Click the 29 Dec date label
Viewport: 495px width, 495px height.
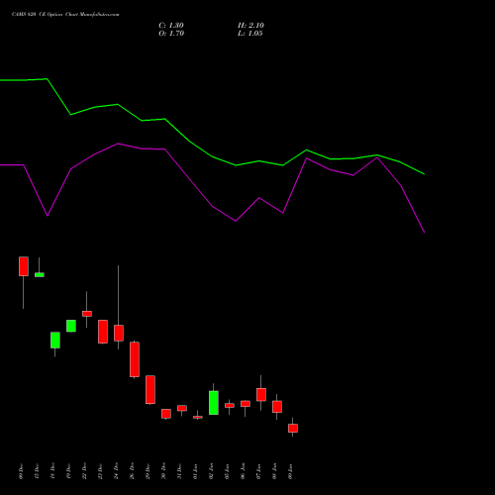[148, 471]
